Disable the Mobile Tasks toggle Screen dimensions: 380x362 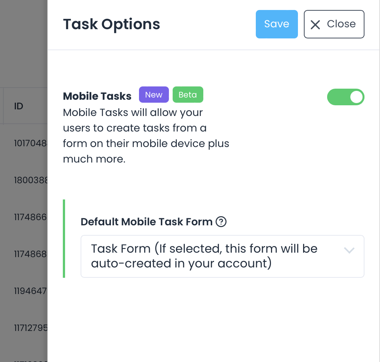tap(346, 97)
